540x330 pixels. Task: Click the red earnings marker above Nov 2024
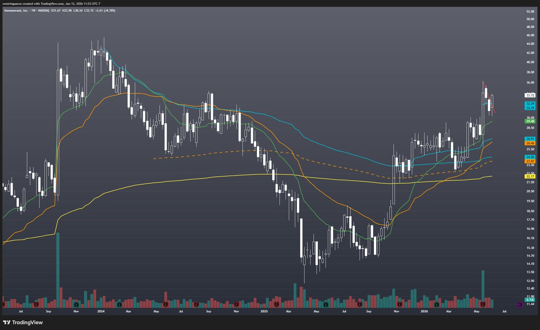(236, 305)
